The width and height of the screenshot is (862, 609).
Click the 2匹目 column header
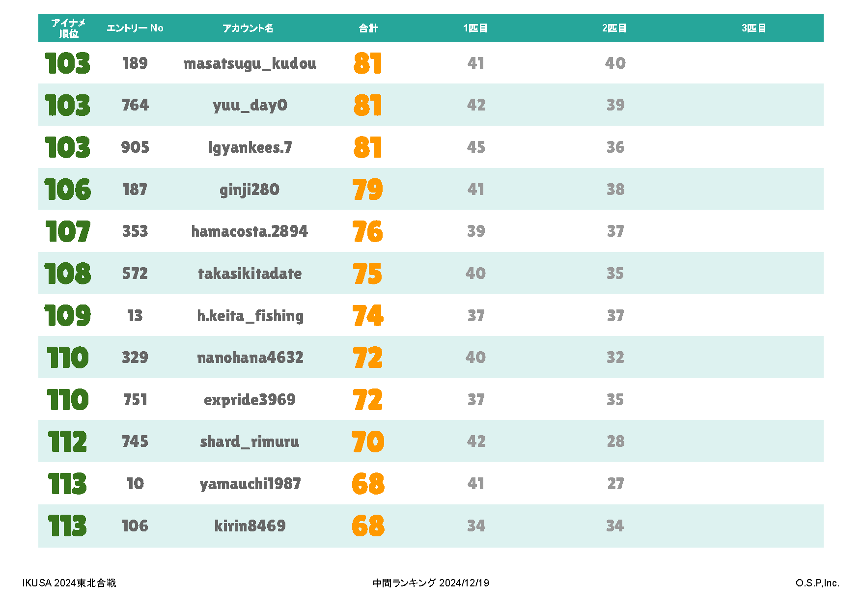click(x=614, y=28)
